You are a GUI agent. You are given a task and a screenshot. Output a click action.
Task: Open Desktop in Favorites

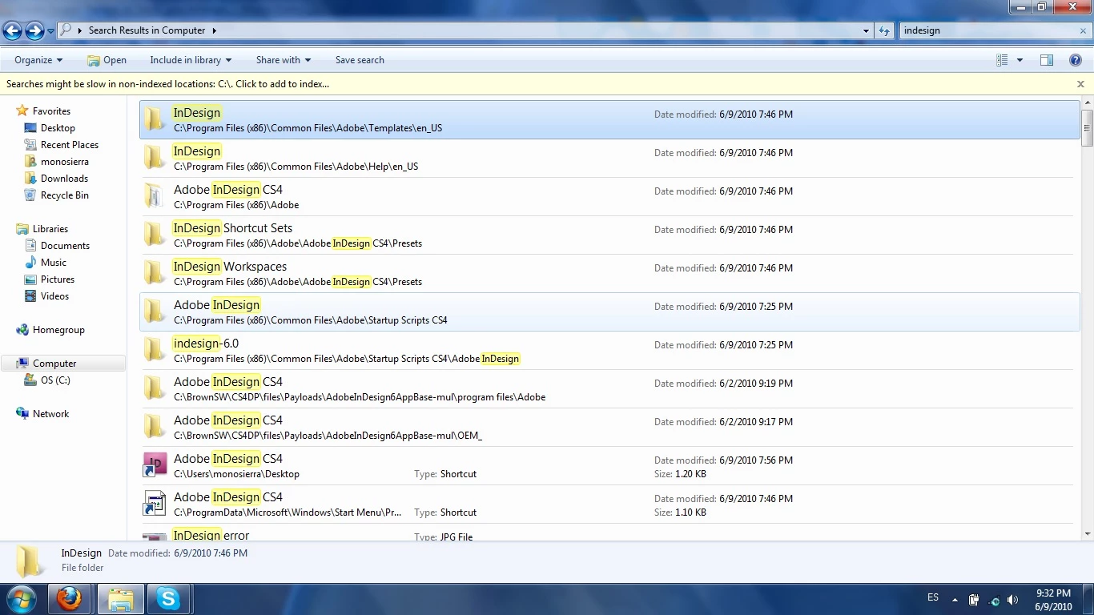click(x=58, y=128)
